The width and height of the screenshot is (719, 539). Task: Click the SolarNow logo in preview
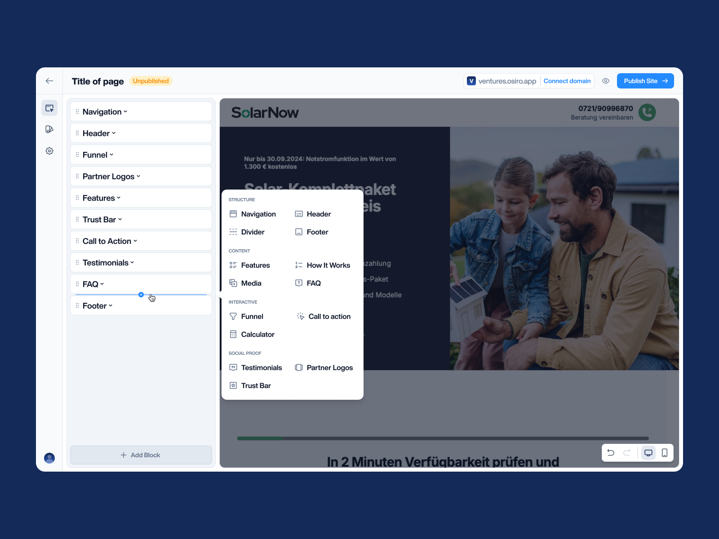click(x=265, y=112)
